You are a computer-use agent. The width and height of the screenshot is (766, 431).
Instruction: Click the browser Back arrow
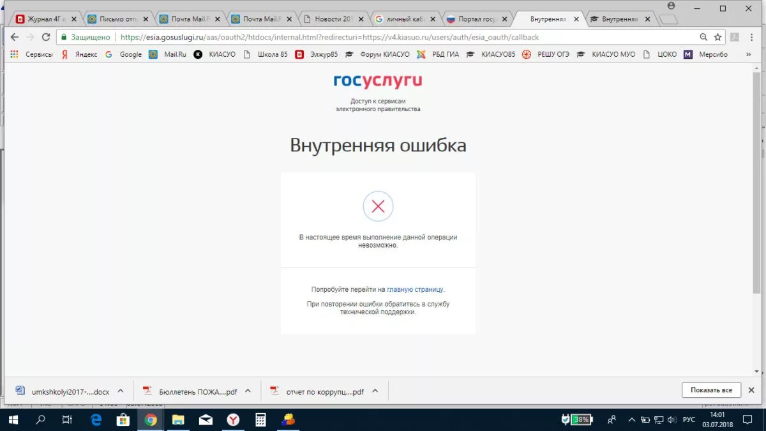click(x=15, y=37)
